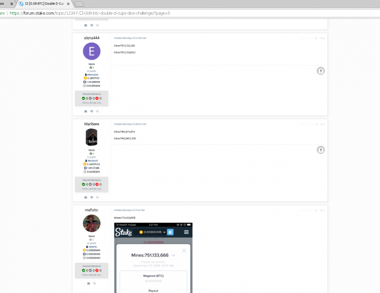Click the find content magnifier under mefistic's profile
Image resolution: width=380 pixels, height=293 pixels.
click(x=95, y=284)
